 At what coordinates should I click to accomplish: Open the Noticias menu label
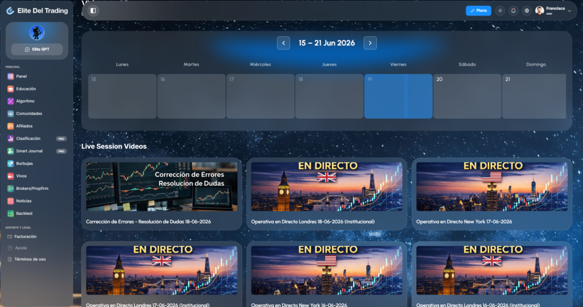pyautogui.click(x=24, y=201)
